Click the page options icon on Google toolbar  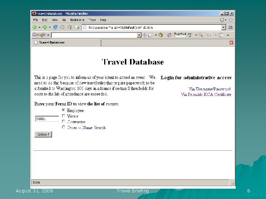pos(221,35)
